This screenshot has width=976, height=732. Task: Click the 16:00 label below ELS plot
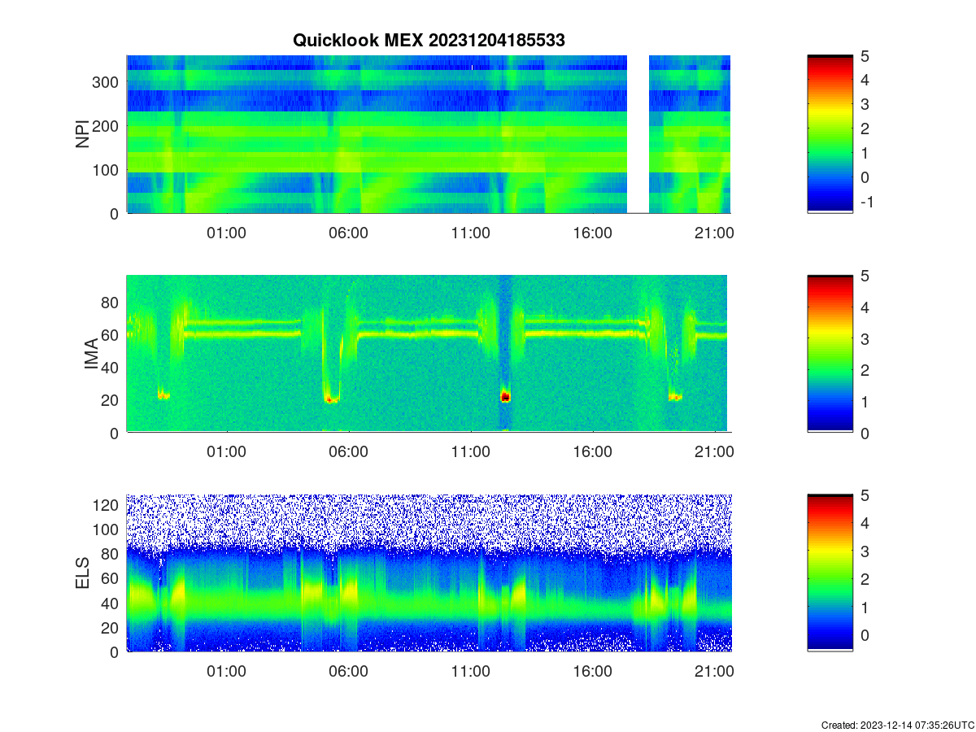pos(592,671)
